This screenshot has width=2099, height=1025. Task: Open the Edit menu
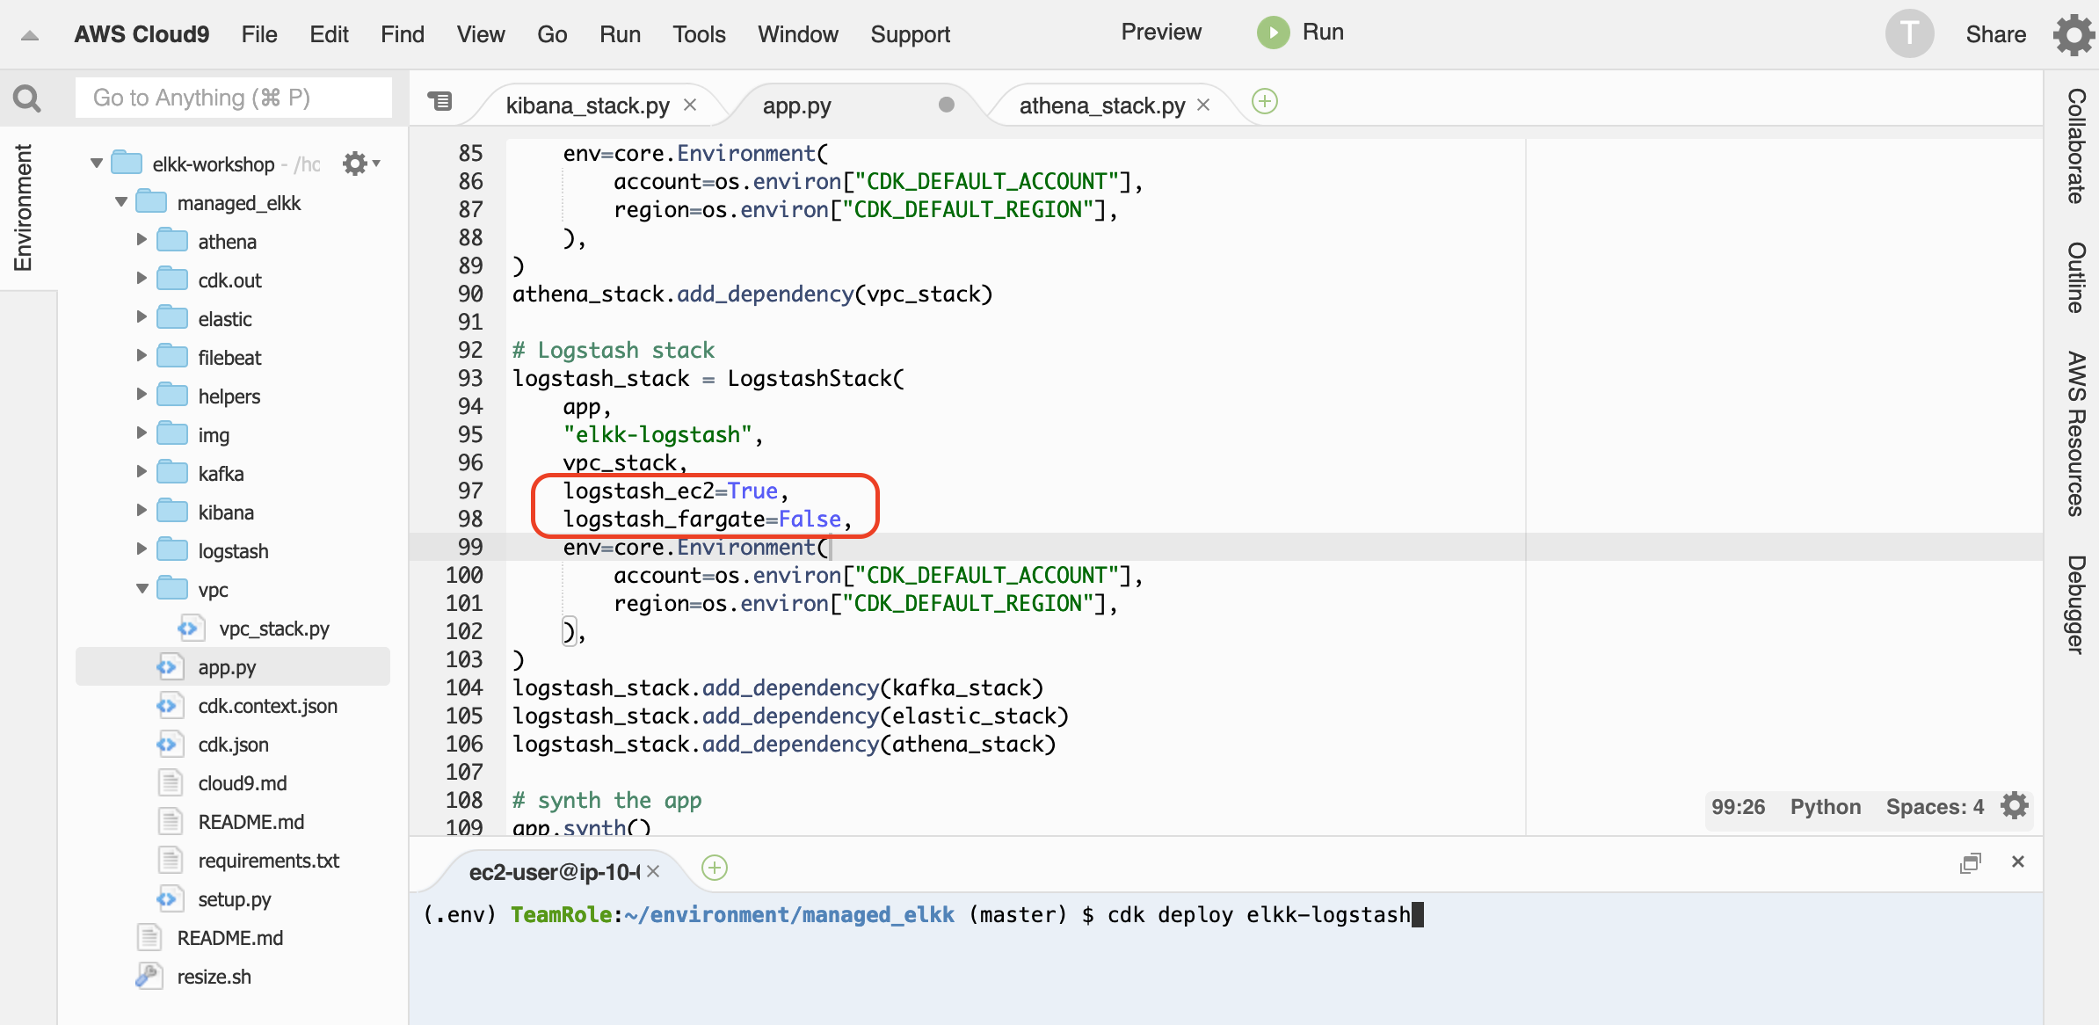(329, 34)
